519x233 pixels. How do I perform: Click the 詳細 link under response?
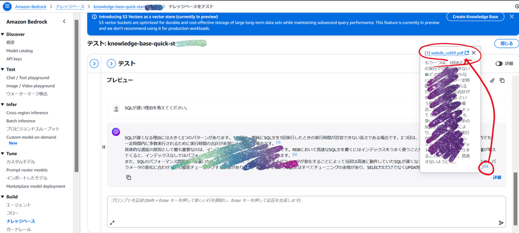[x=497, y=178]
